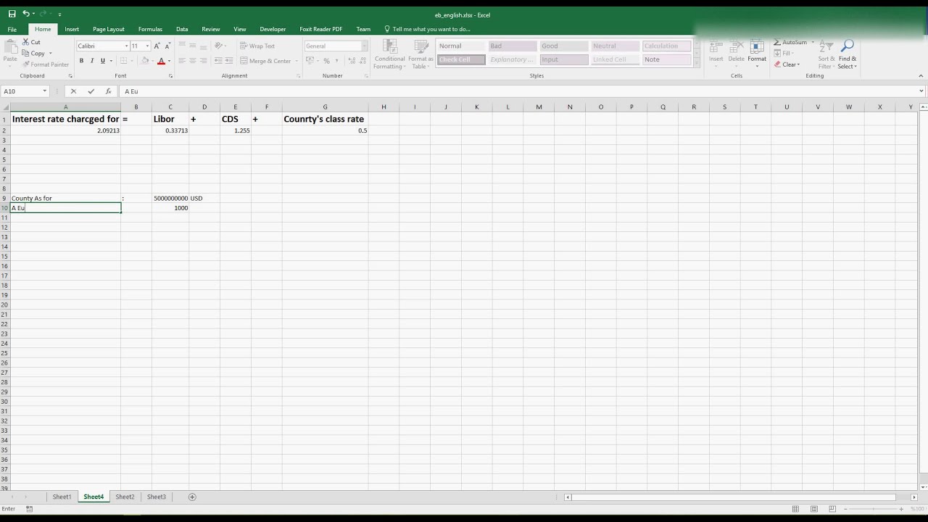The image size is (928, 522).
Task: Apply the Good cell style
Action: (563, 46)
